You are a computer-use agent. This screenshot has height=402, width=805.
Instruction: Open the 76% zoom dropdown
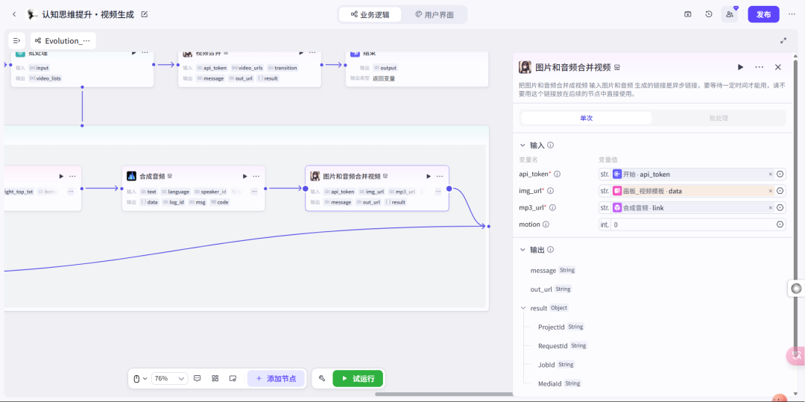click(x=169, y=378)
